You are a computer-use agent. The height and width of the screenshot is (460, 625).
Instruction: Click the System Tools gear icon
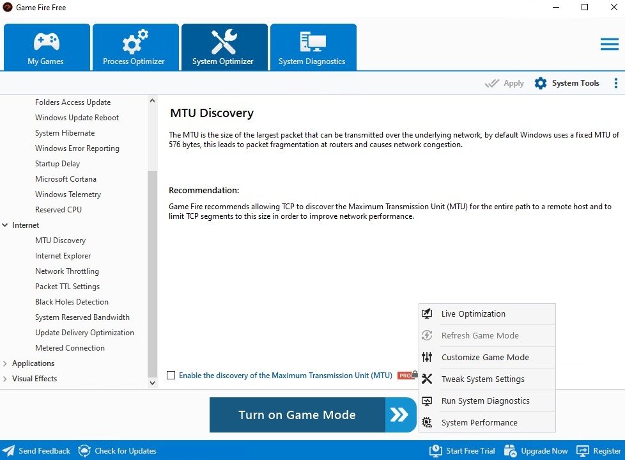pos(541,83)
